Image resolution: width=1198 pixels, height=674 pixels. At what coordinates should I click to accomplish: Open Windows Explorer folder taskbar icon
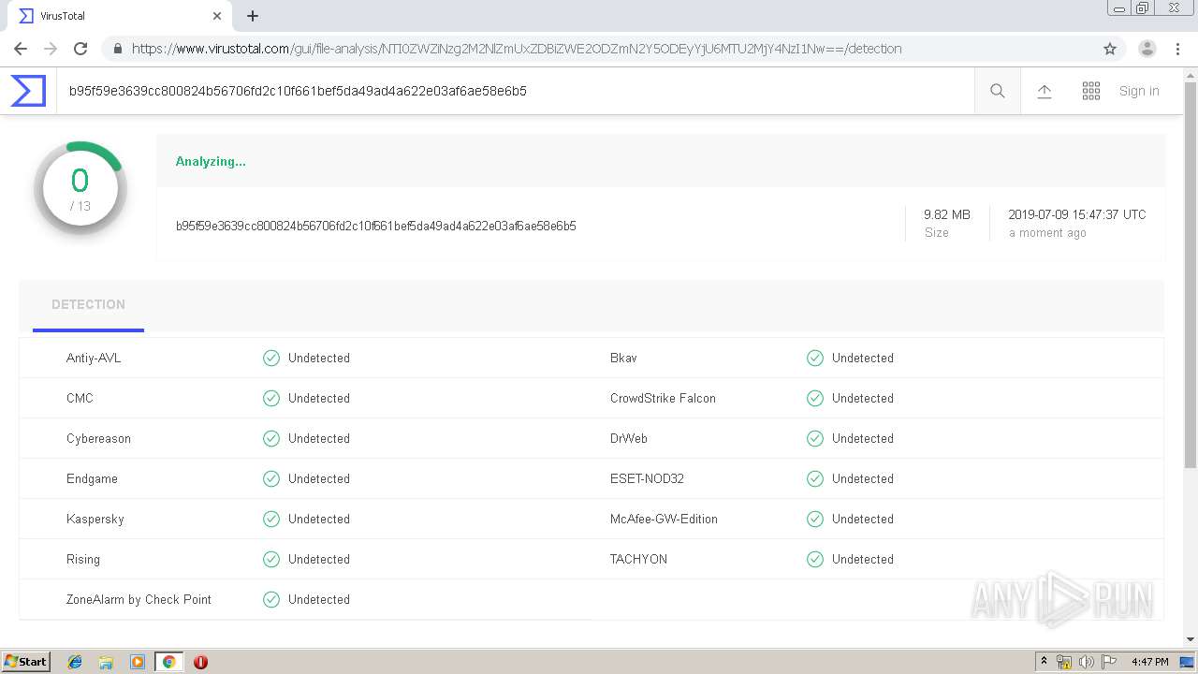tap(106, 662)
